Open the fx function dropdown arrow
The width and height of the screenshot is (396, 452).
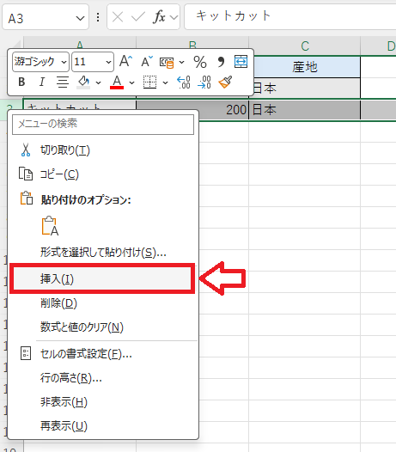(174, 18)
